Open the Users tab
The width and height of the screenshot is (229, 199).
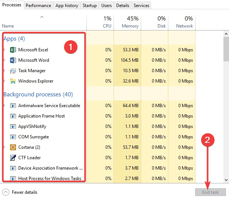click(x=106, y=6)
